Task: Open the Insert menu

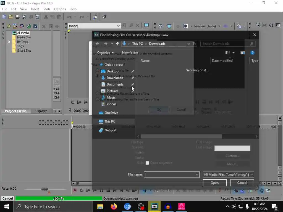Action: tap(35, 9)
